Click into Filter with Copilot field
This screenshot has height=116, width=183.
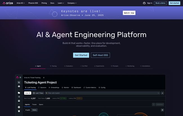(102, 93)
